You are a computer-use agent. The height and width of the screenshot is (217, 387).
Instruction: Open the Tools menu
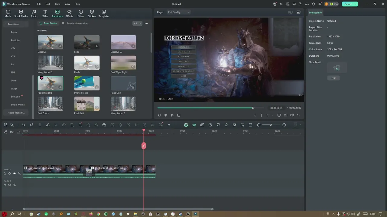coord(57,4)
